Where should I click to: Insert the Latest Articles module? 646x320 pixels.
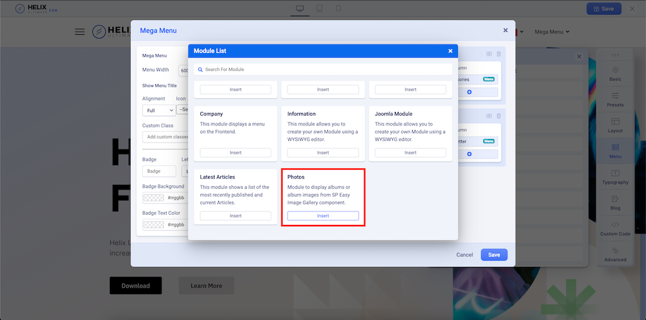coord(235,216)
